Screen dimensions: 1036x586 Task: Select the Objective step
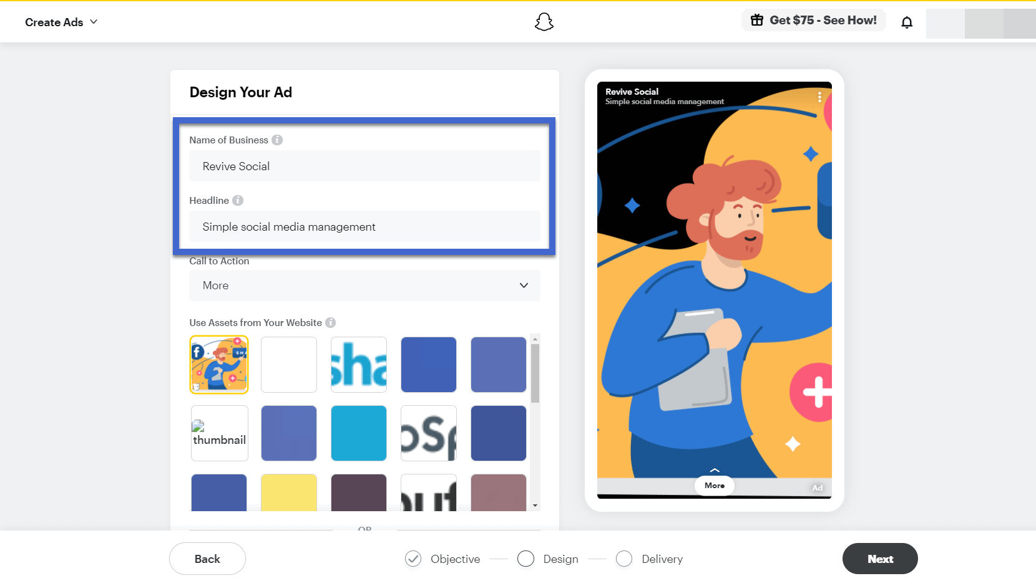442,559
